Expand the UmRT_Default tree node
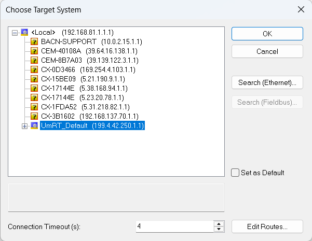 tap(24, 126)
